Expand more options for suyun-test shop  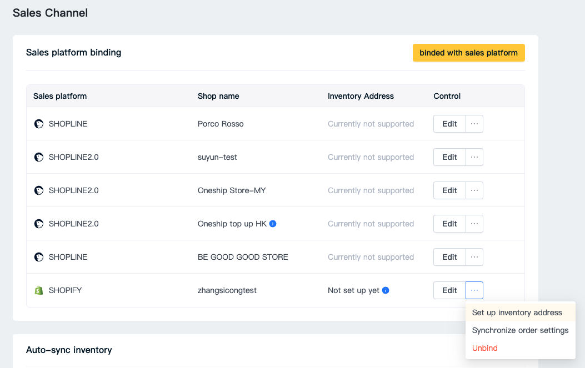click(474, 157)
